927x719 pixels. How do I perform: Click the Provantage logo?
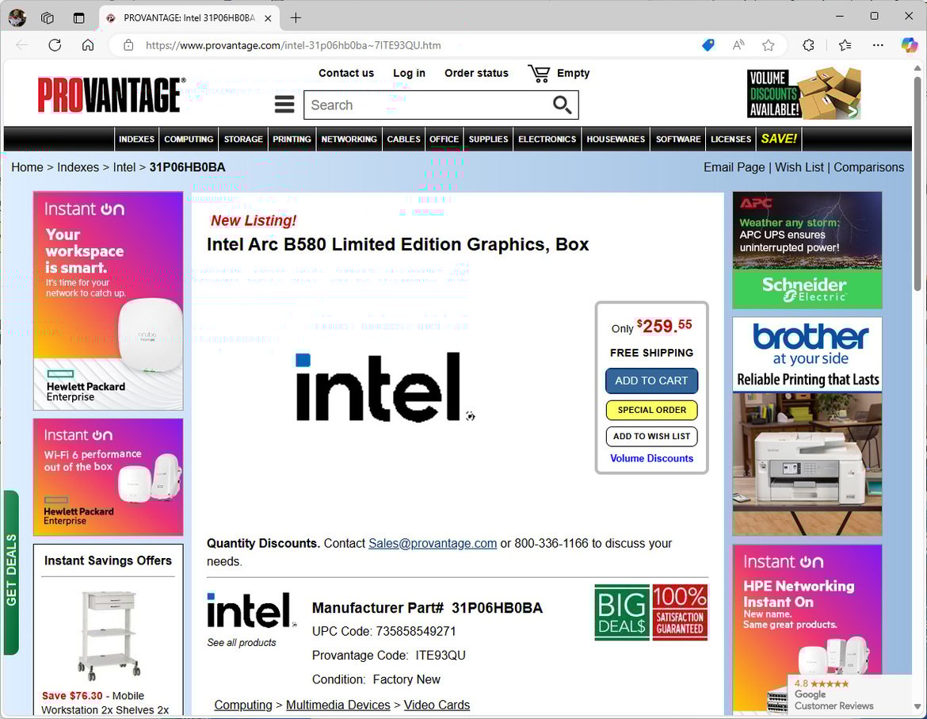112,94
